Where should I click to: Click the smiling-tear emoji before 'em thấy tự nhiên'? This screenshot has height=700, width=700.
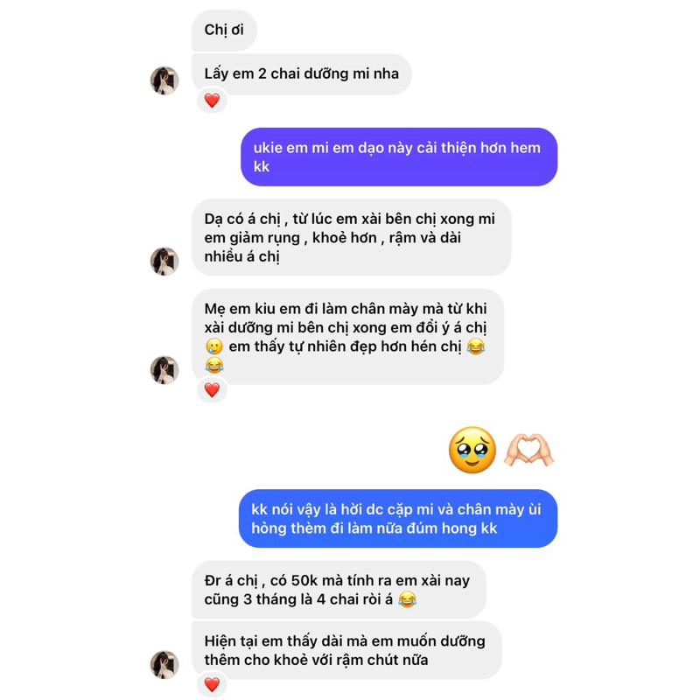(x=214, y=346)
